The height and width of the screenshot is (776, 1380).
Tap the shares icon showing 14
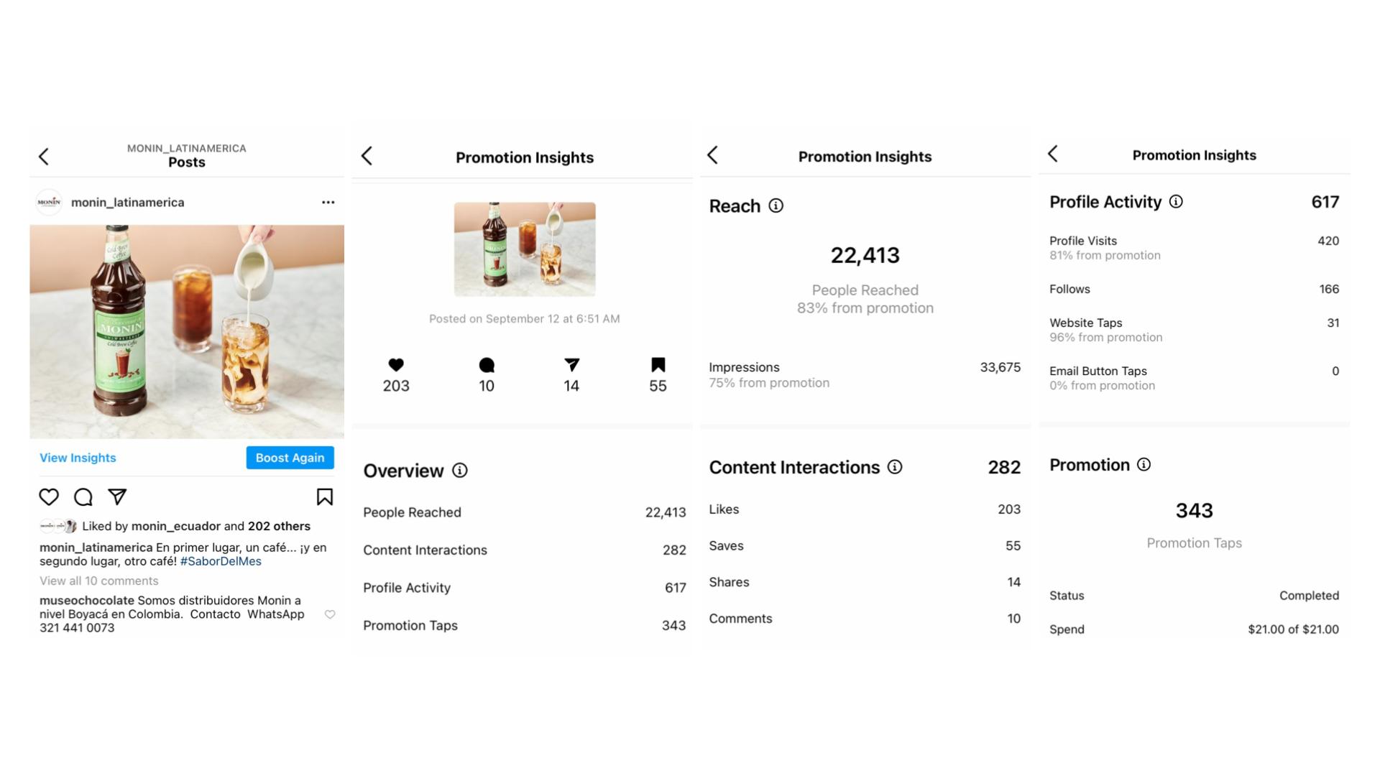pyautogui.click(x=571, y=365)
